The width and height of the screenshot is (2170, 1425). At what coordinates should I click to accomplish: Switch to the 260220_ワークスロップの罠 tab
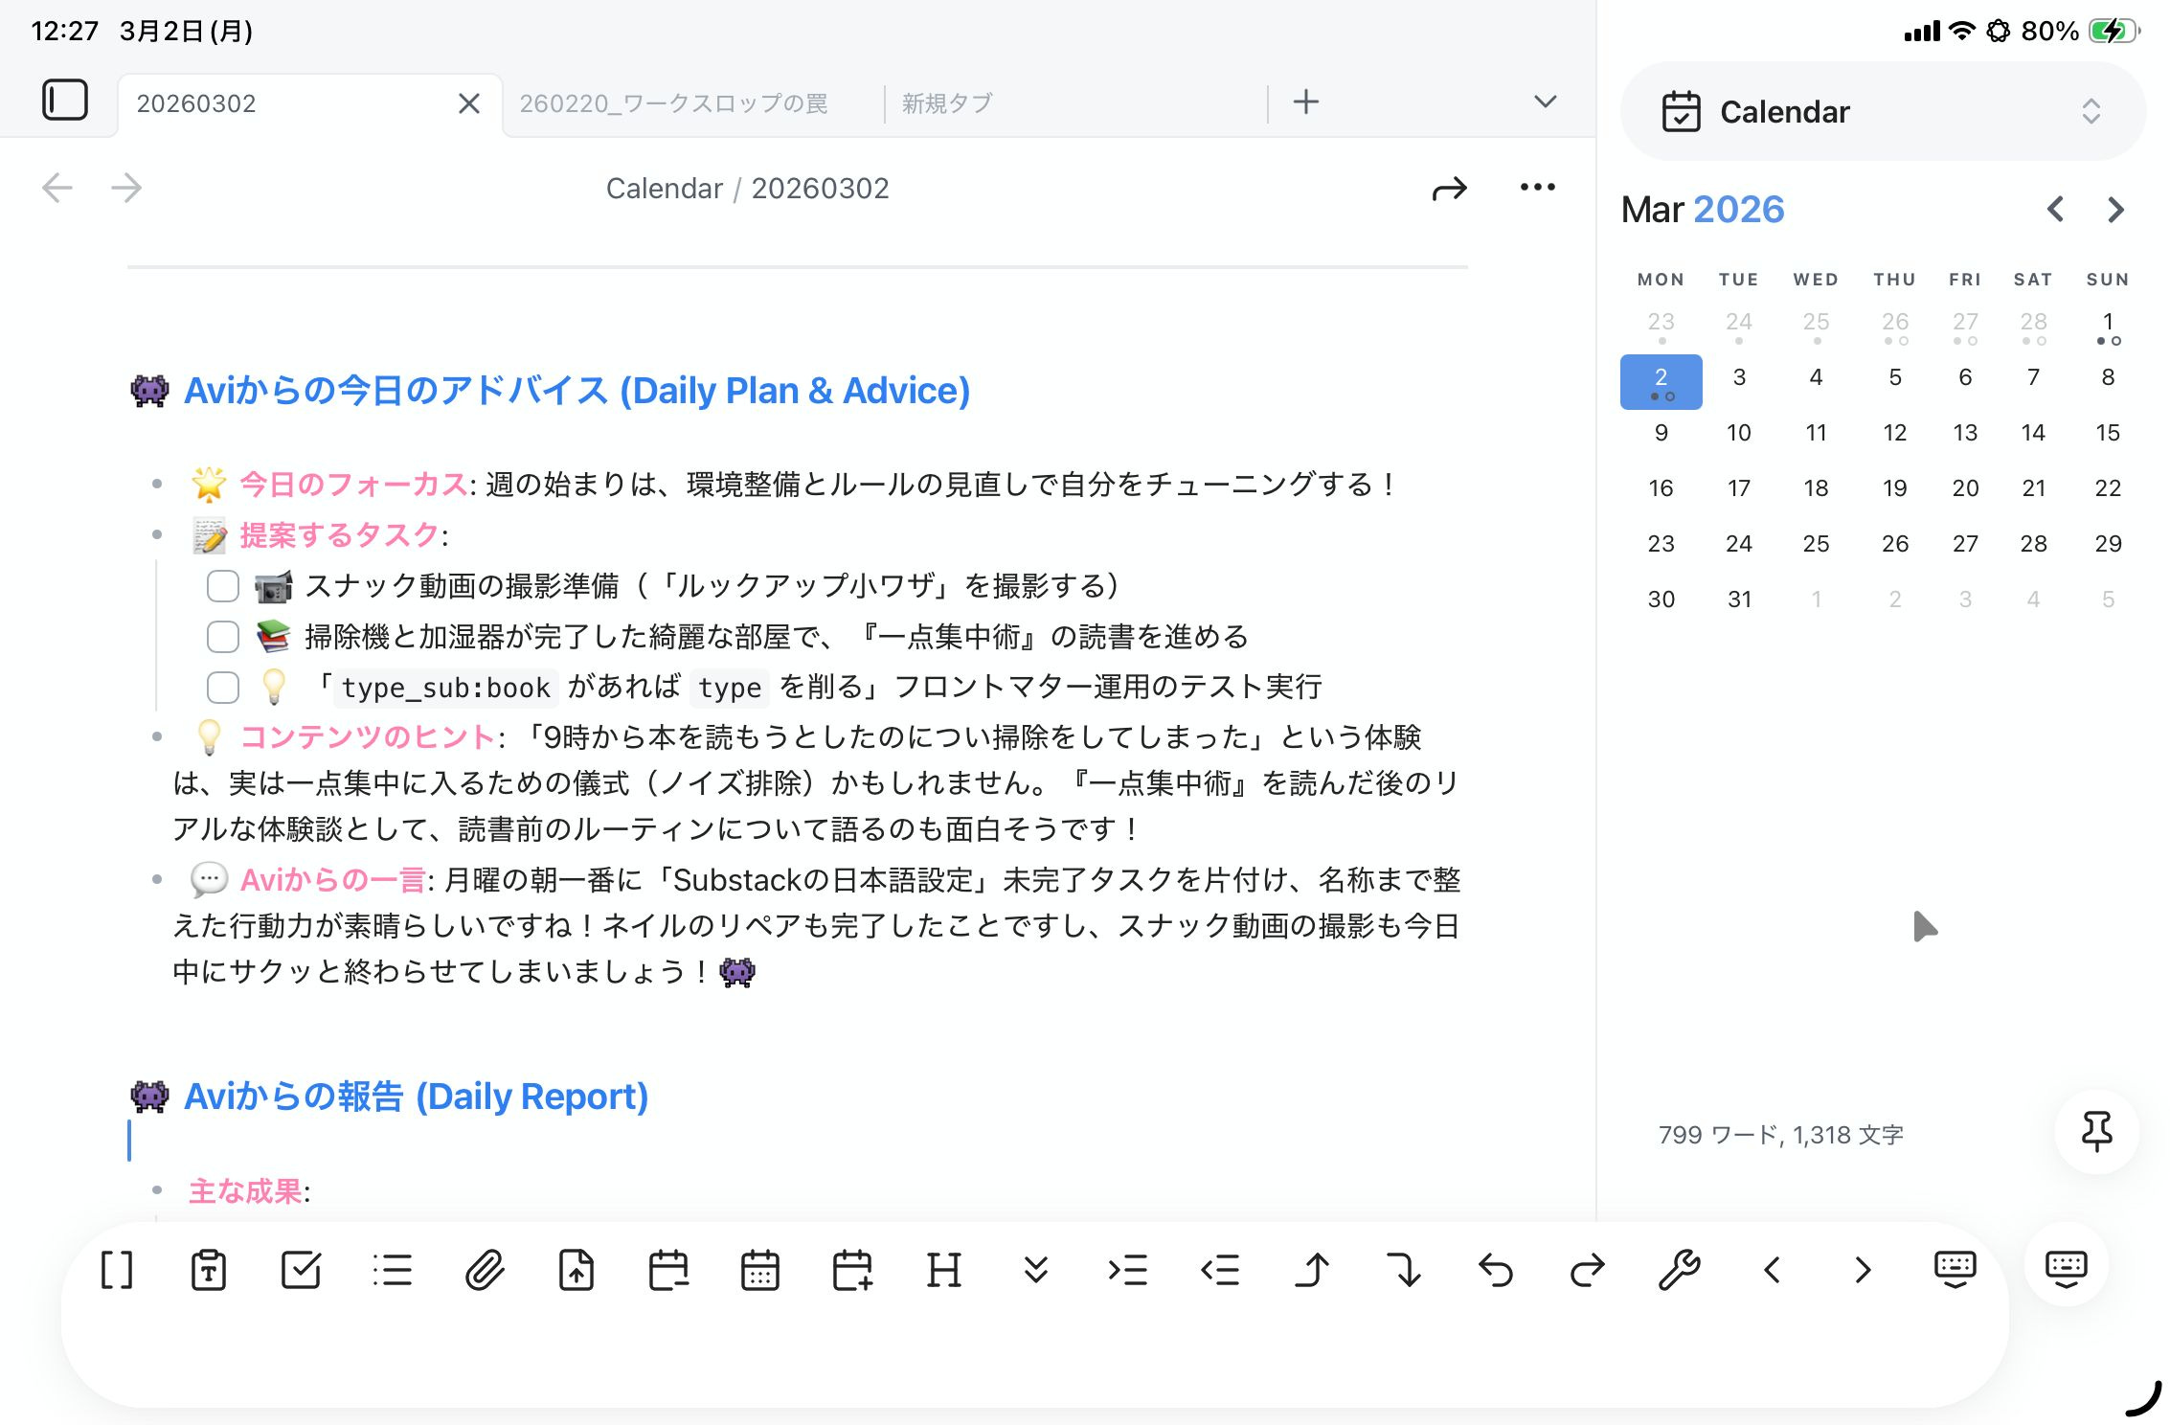[673, 103]
